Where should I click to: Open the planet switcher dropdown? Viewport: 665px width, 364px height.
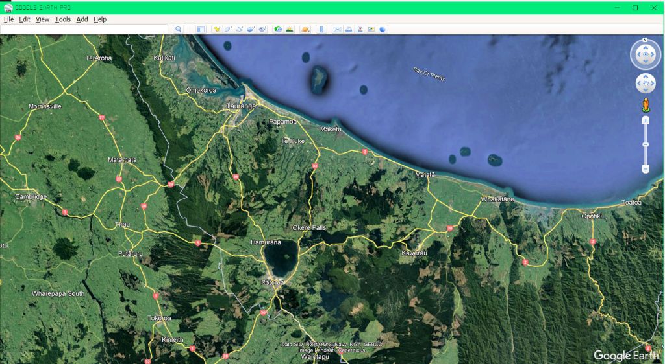coord(305,29)
